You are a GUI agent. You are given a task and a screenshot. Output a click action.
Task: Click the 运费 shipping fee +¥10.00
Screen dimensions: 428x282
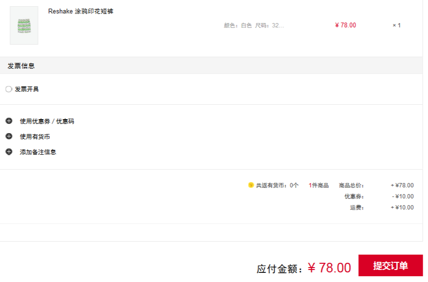[x=402, y=208]
